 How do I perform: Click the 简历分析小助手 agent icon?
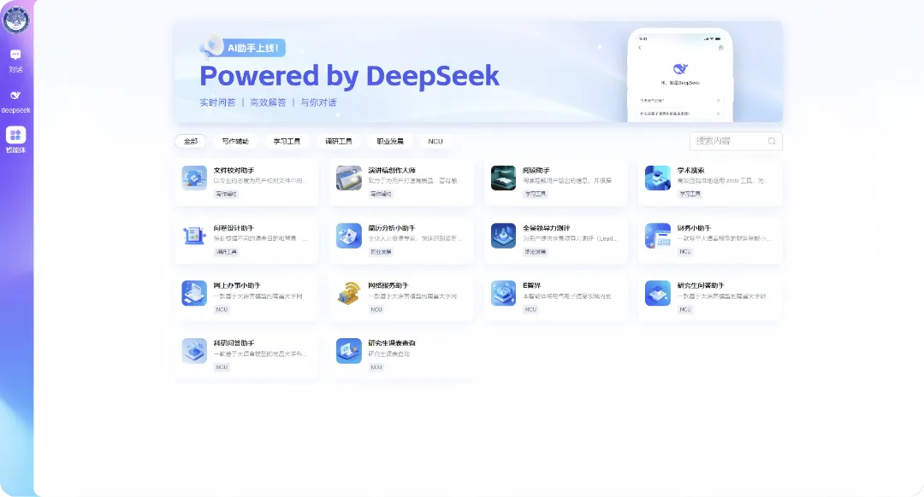click(x=349, y=236)
